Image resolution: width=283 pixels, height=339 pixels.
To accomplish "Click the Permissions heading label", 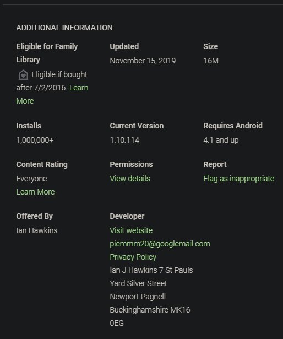I will pyautogui.click(x=131, y=164).
